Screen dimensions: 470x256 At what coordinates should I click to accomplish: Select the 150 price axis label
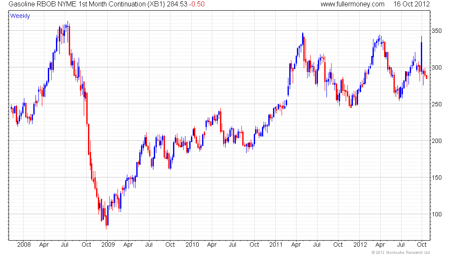pos(436,177)
